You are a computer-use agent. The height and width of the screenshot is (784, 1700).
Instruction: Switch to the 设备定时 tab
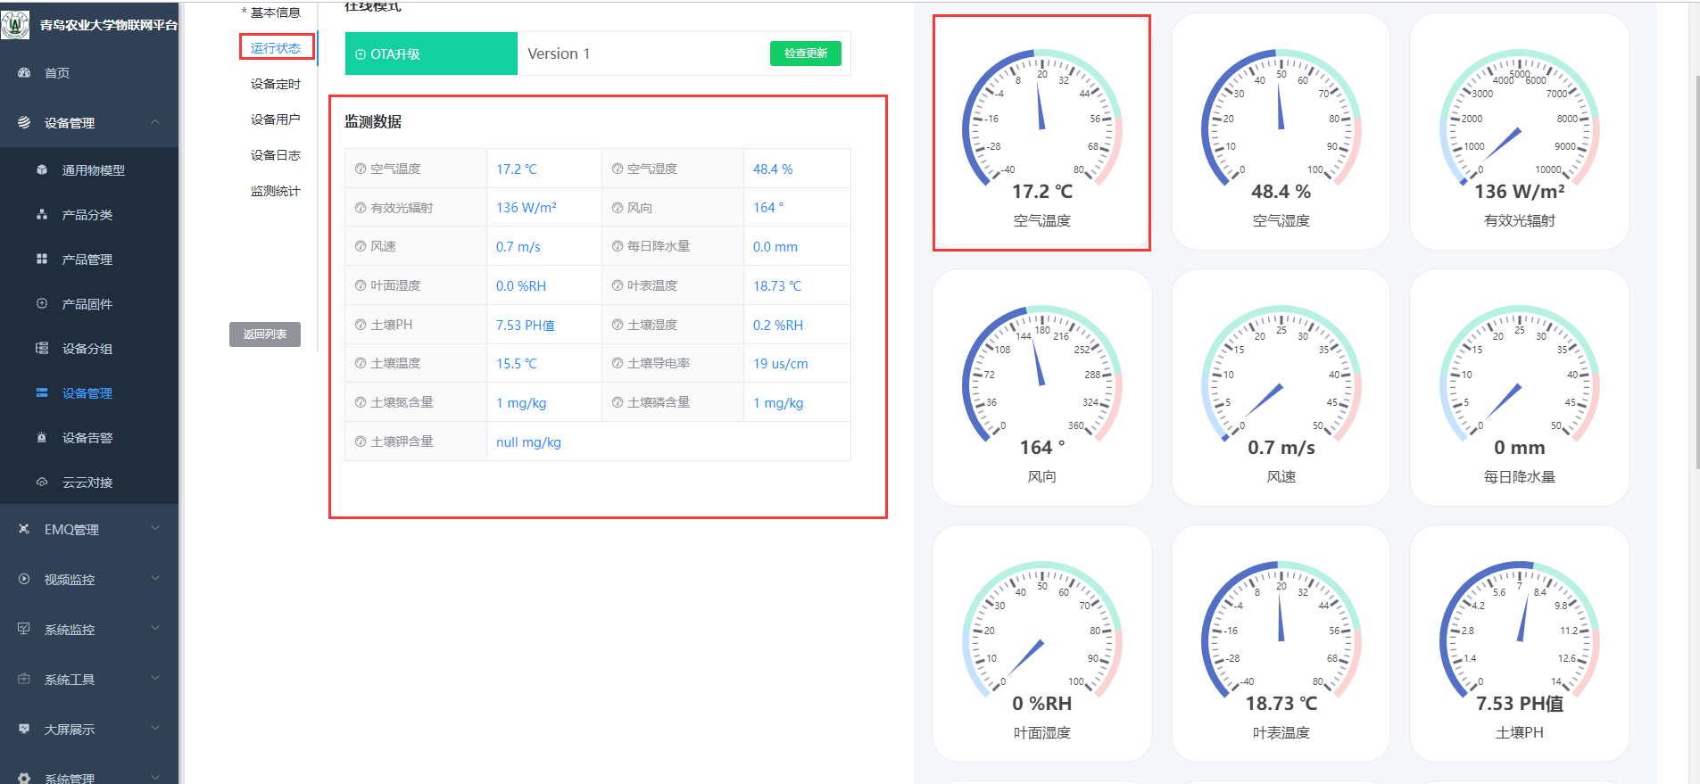(275, 84)
